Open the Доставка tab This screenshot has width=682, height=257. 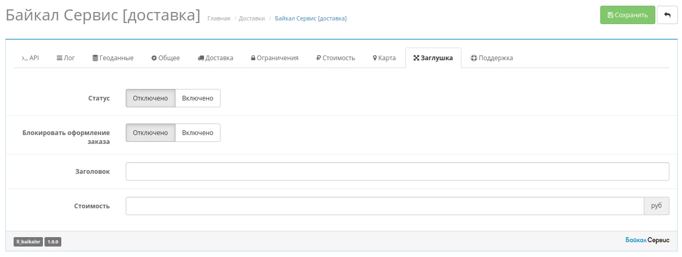coord(215,58)
